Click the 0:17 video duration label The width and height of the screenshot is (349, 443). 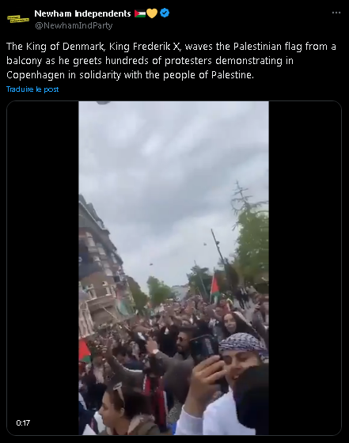23,423
